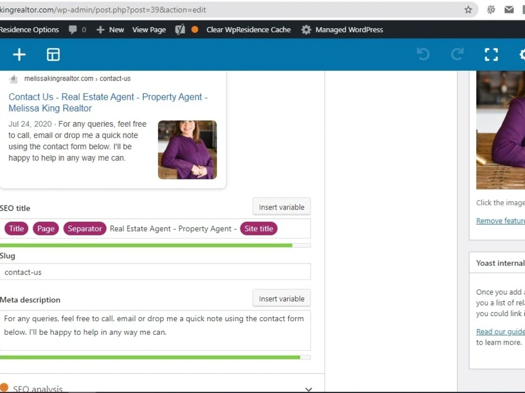Click the redo arrow icon
This screenshot has width=525, height=393.
click(457, 54)
